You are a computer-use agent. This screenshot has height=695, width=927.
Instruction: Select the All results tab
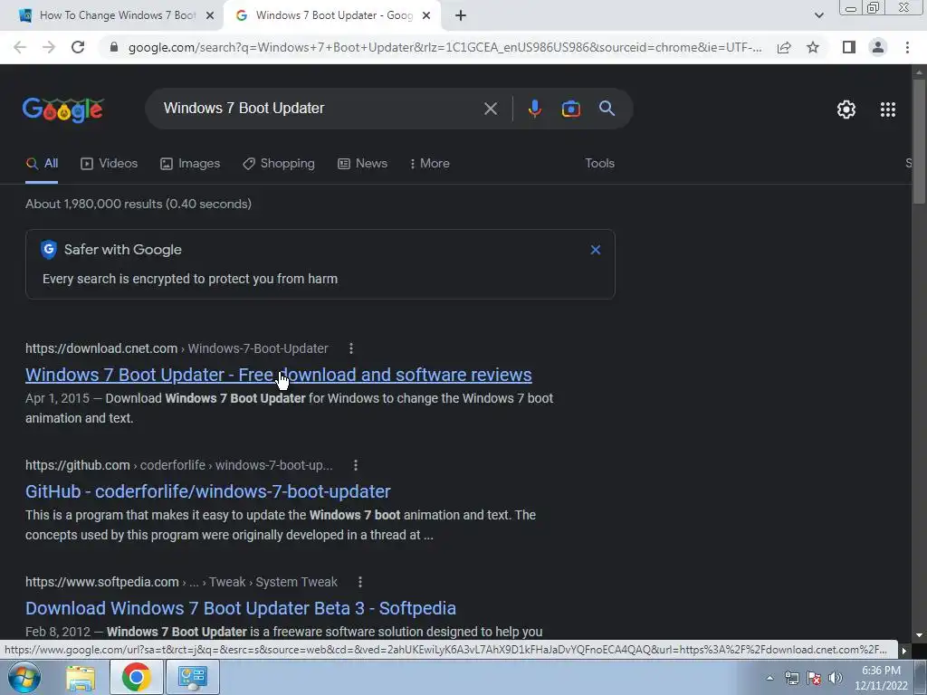point(42,164)
